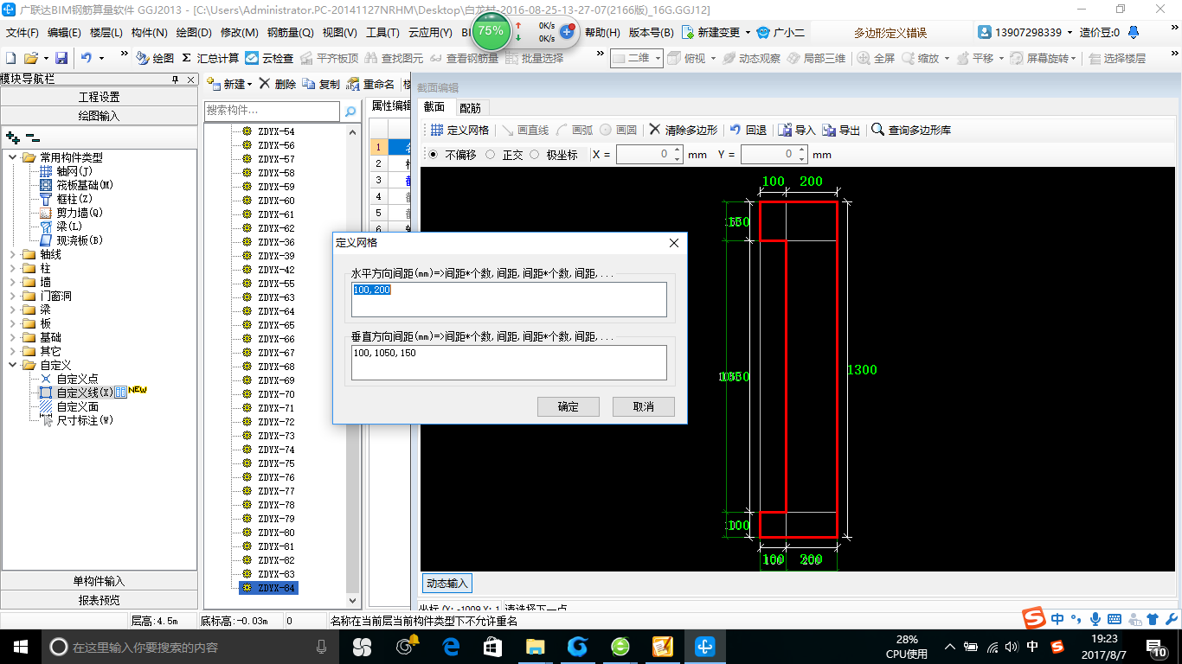Click 局部三维 partial 3D tool
Screen dimensions: 1182x664
816,58
